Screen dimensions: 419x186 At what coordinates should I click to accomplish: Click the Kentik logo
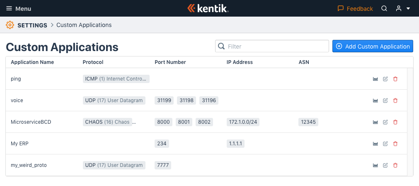pyautogui.click(x=208, y=8)
